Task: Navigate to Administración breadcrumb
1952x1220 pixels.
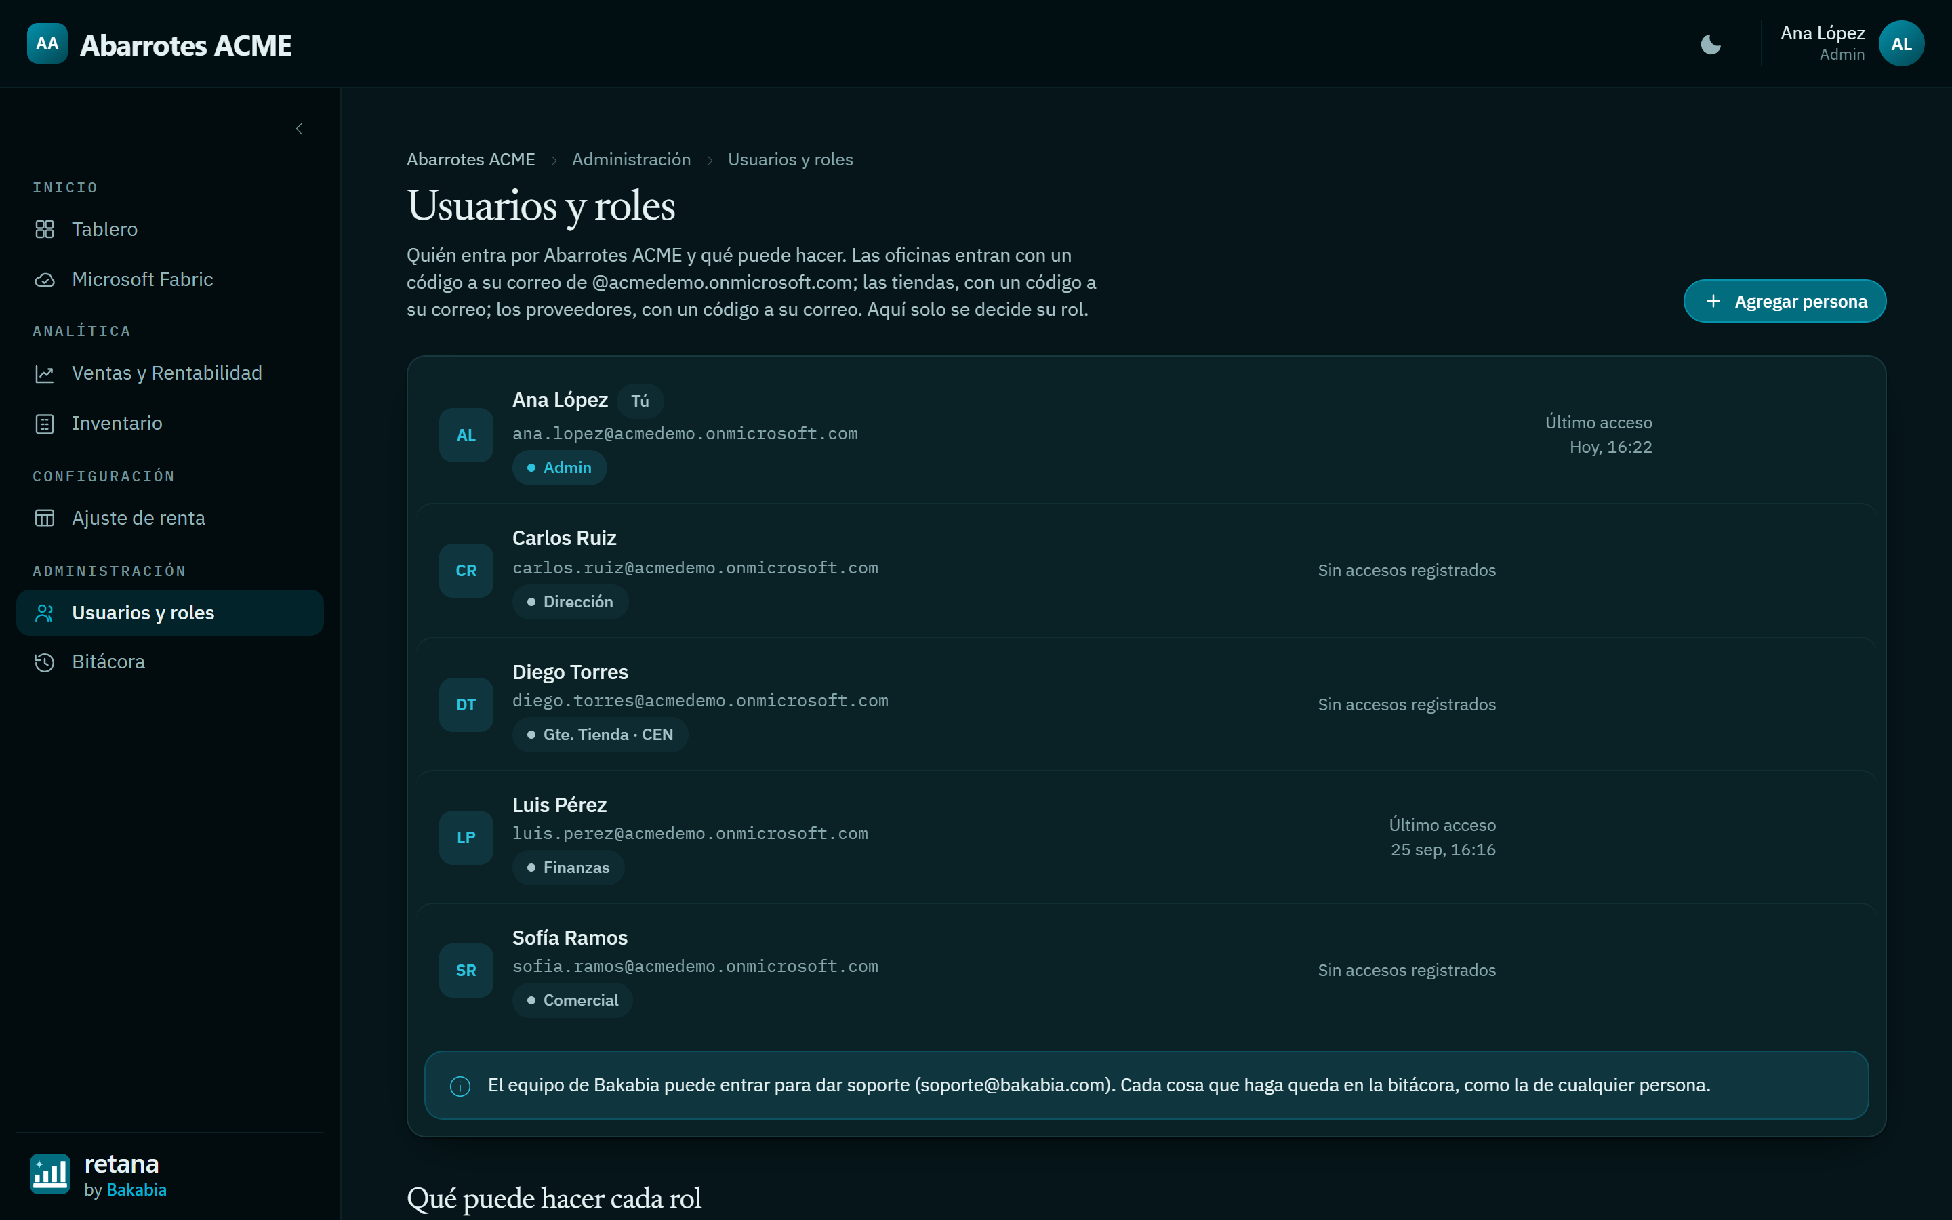Action: [631, 160]
